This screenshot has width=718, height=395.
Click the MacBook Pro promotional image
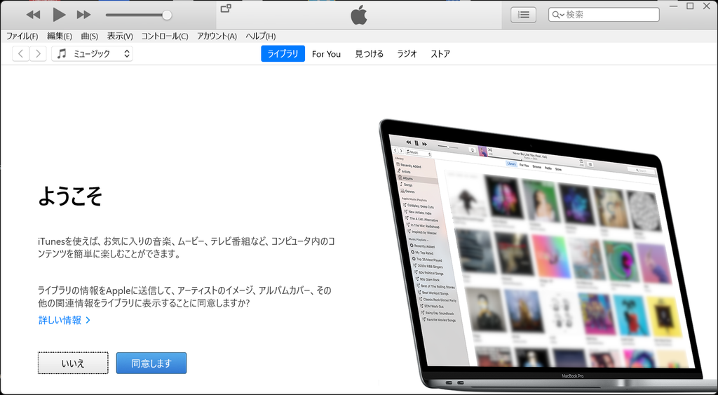pos(547,254)
